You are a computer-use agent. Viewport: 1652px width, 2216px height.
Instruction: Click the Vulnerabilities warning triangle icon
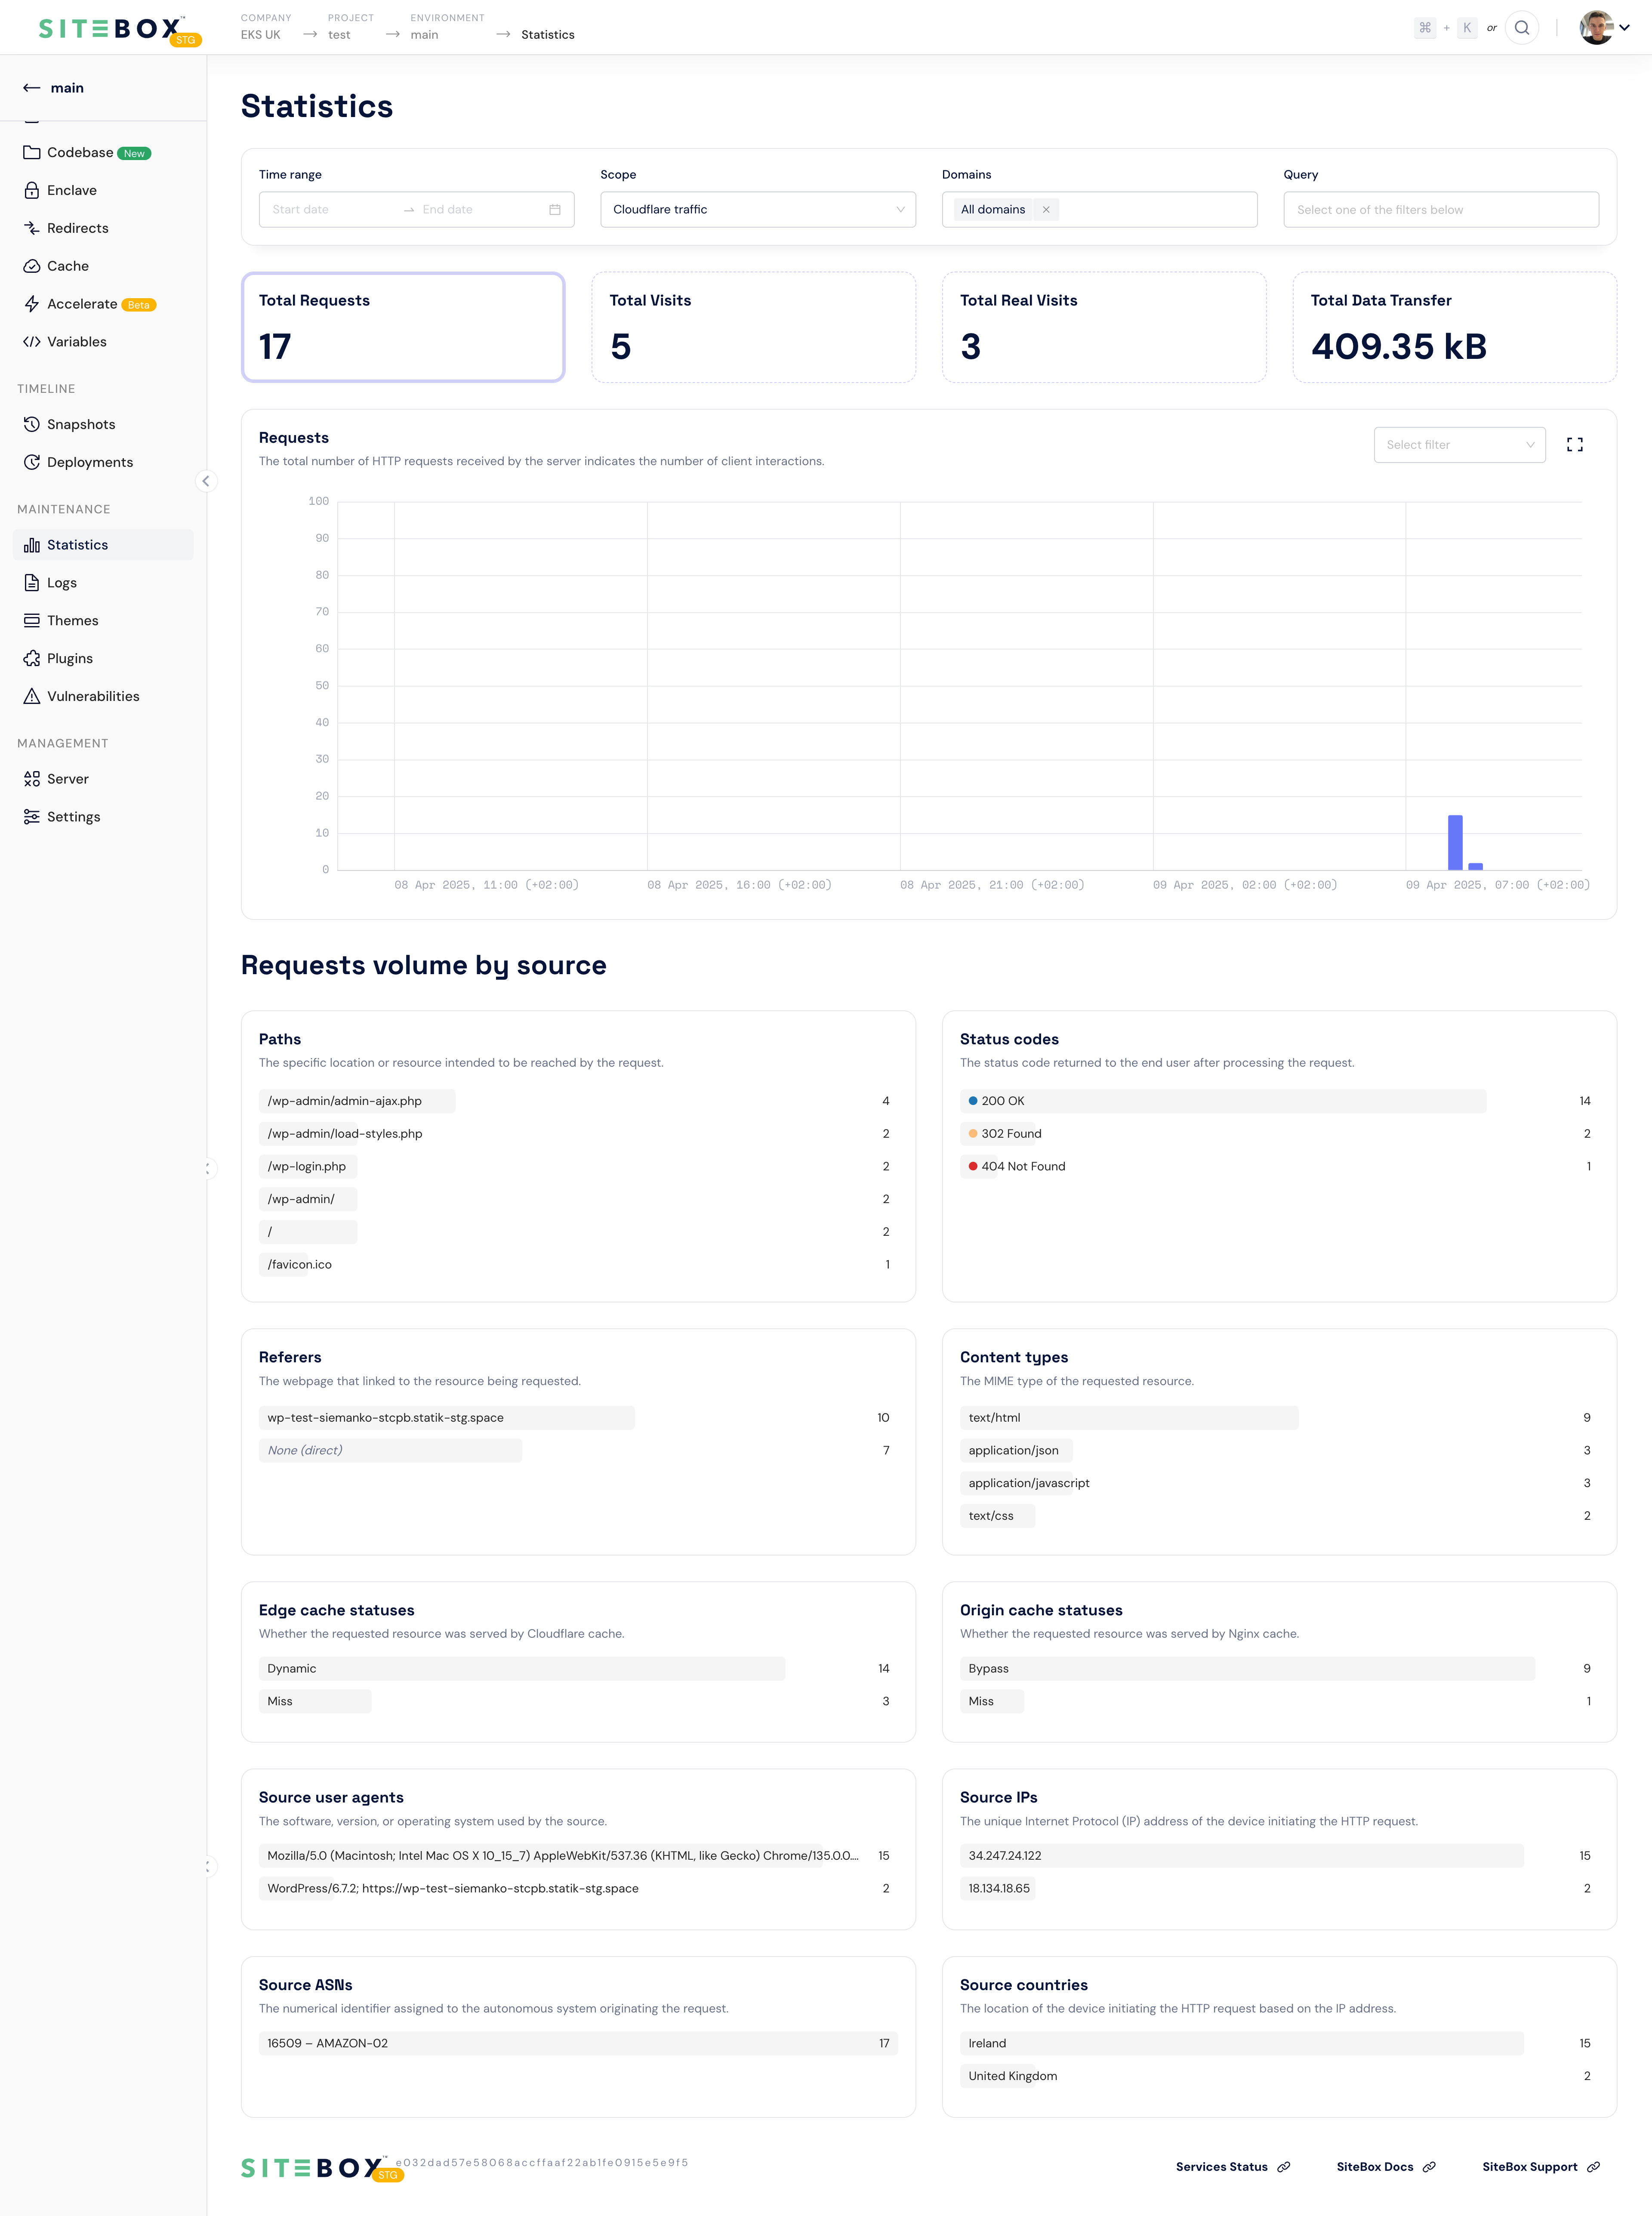coord(32,697)
